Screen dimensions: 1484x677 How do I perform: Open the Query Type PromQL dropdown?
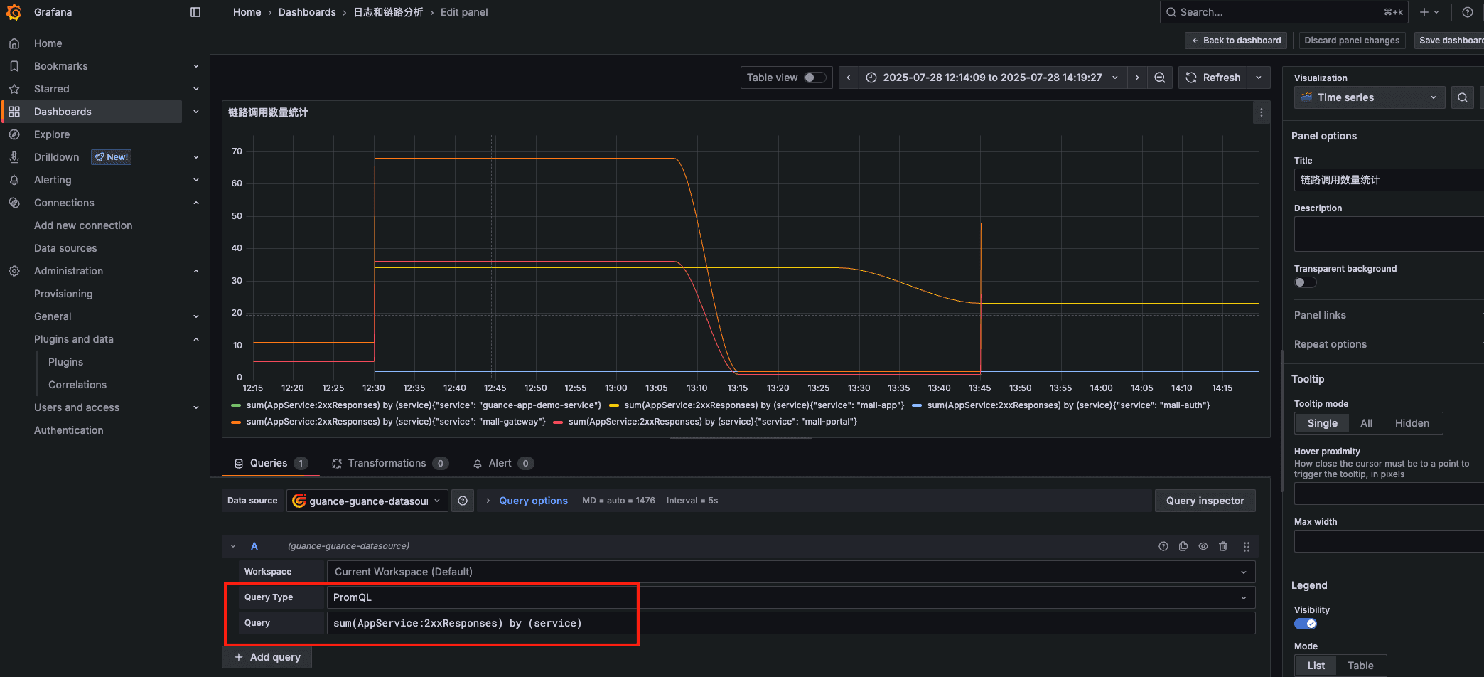click(790, 597)
